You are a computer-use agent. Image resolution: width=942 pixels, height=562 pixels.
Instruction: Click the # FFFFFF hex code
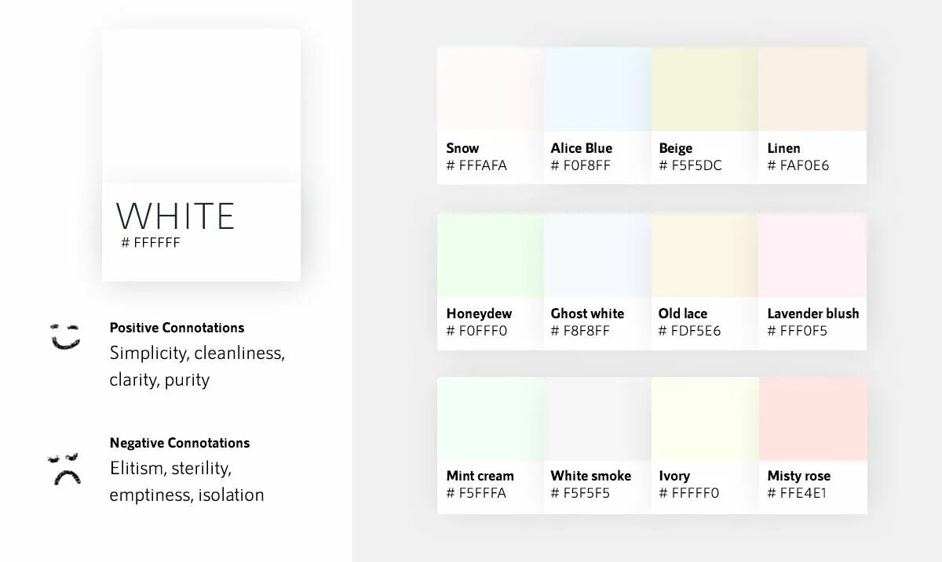pos(151,243)
